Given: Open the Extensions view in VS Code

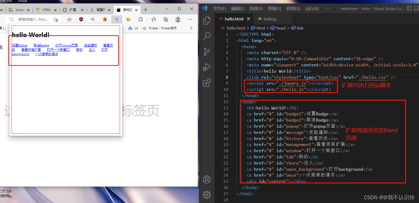Looking at the screenshot, I should tap(207, 83).
